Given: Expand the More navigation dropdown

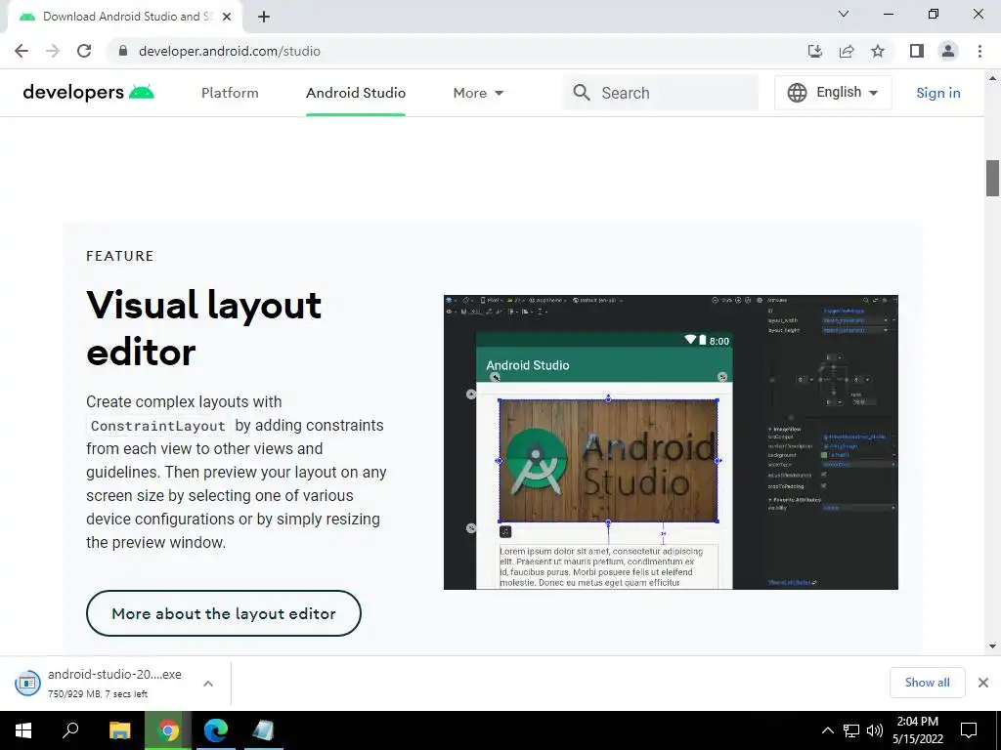Looking at the screenshot, I should 478,93.
